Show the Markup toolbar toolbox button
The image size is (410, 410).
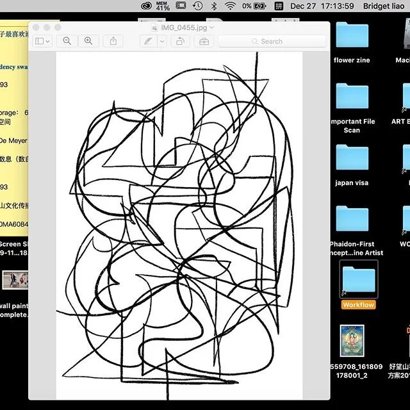coord(204,41)
